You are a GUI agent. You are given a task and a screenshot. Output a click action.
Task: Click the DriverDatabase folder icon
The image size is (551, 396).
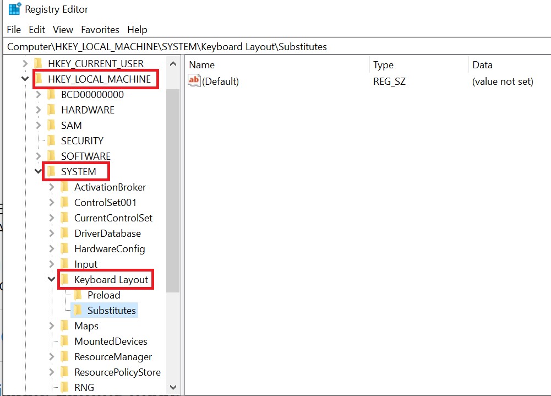point(64,233)
